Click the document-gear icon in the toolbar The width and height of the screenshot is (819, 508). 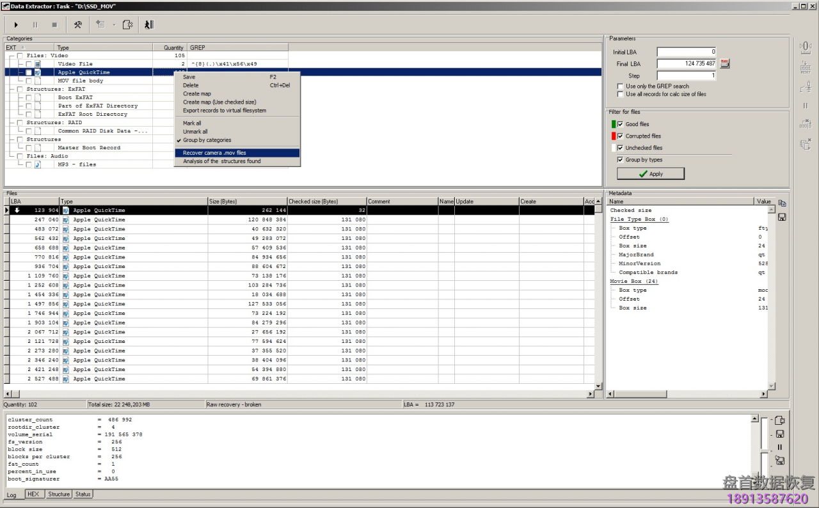(x=127, y=25)
